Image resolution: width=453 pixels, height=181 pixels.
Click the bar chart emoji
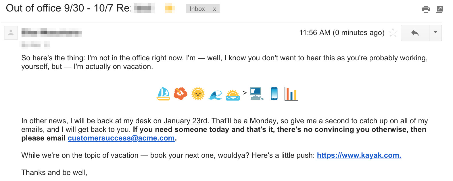pyautogui.click(x=291, y=94)
